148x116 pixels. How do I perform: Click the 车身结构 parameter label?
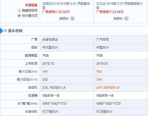click(31, 112)
